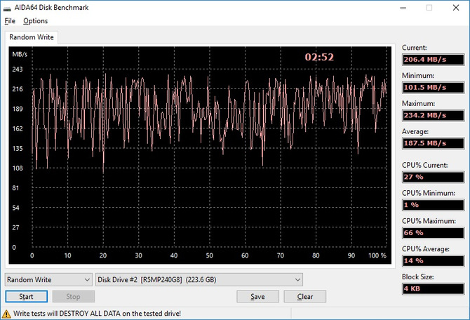The height and width of the screenshot is (320, 470).
Task: Click the elapsed time 02:52 in graph
Action: [x=319, y=57]
